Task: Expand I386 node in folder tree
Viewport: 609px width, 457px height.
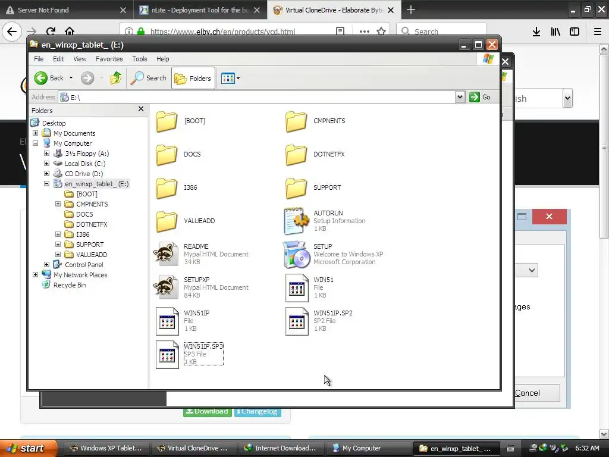Action: pos(58,234)
